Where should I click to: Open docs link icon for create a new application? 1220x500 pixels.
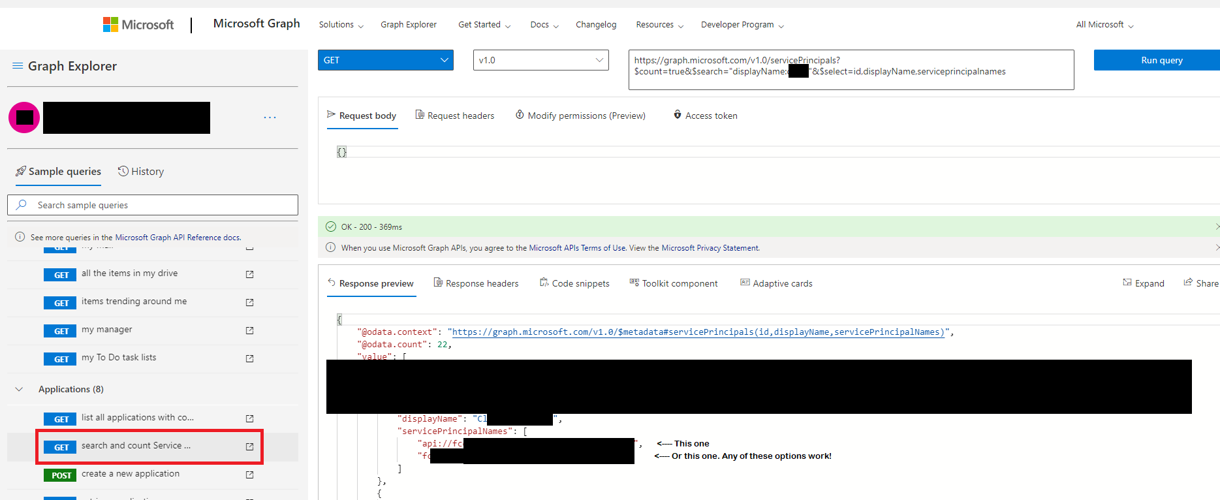[x=249, y=475]
